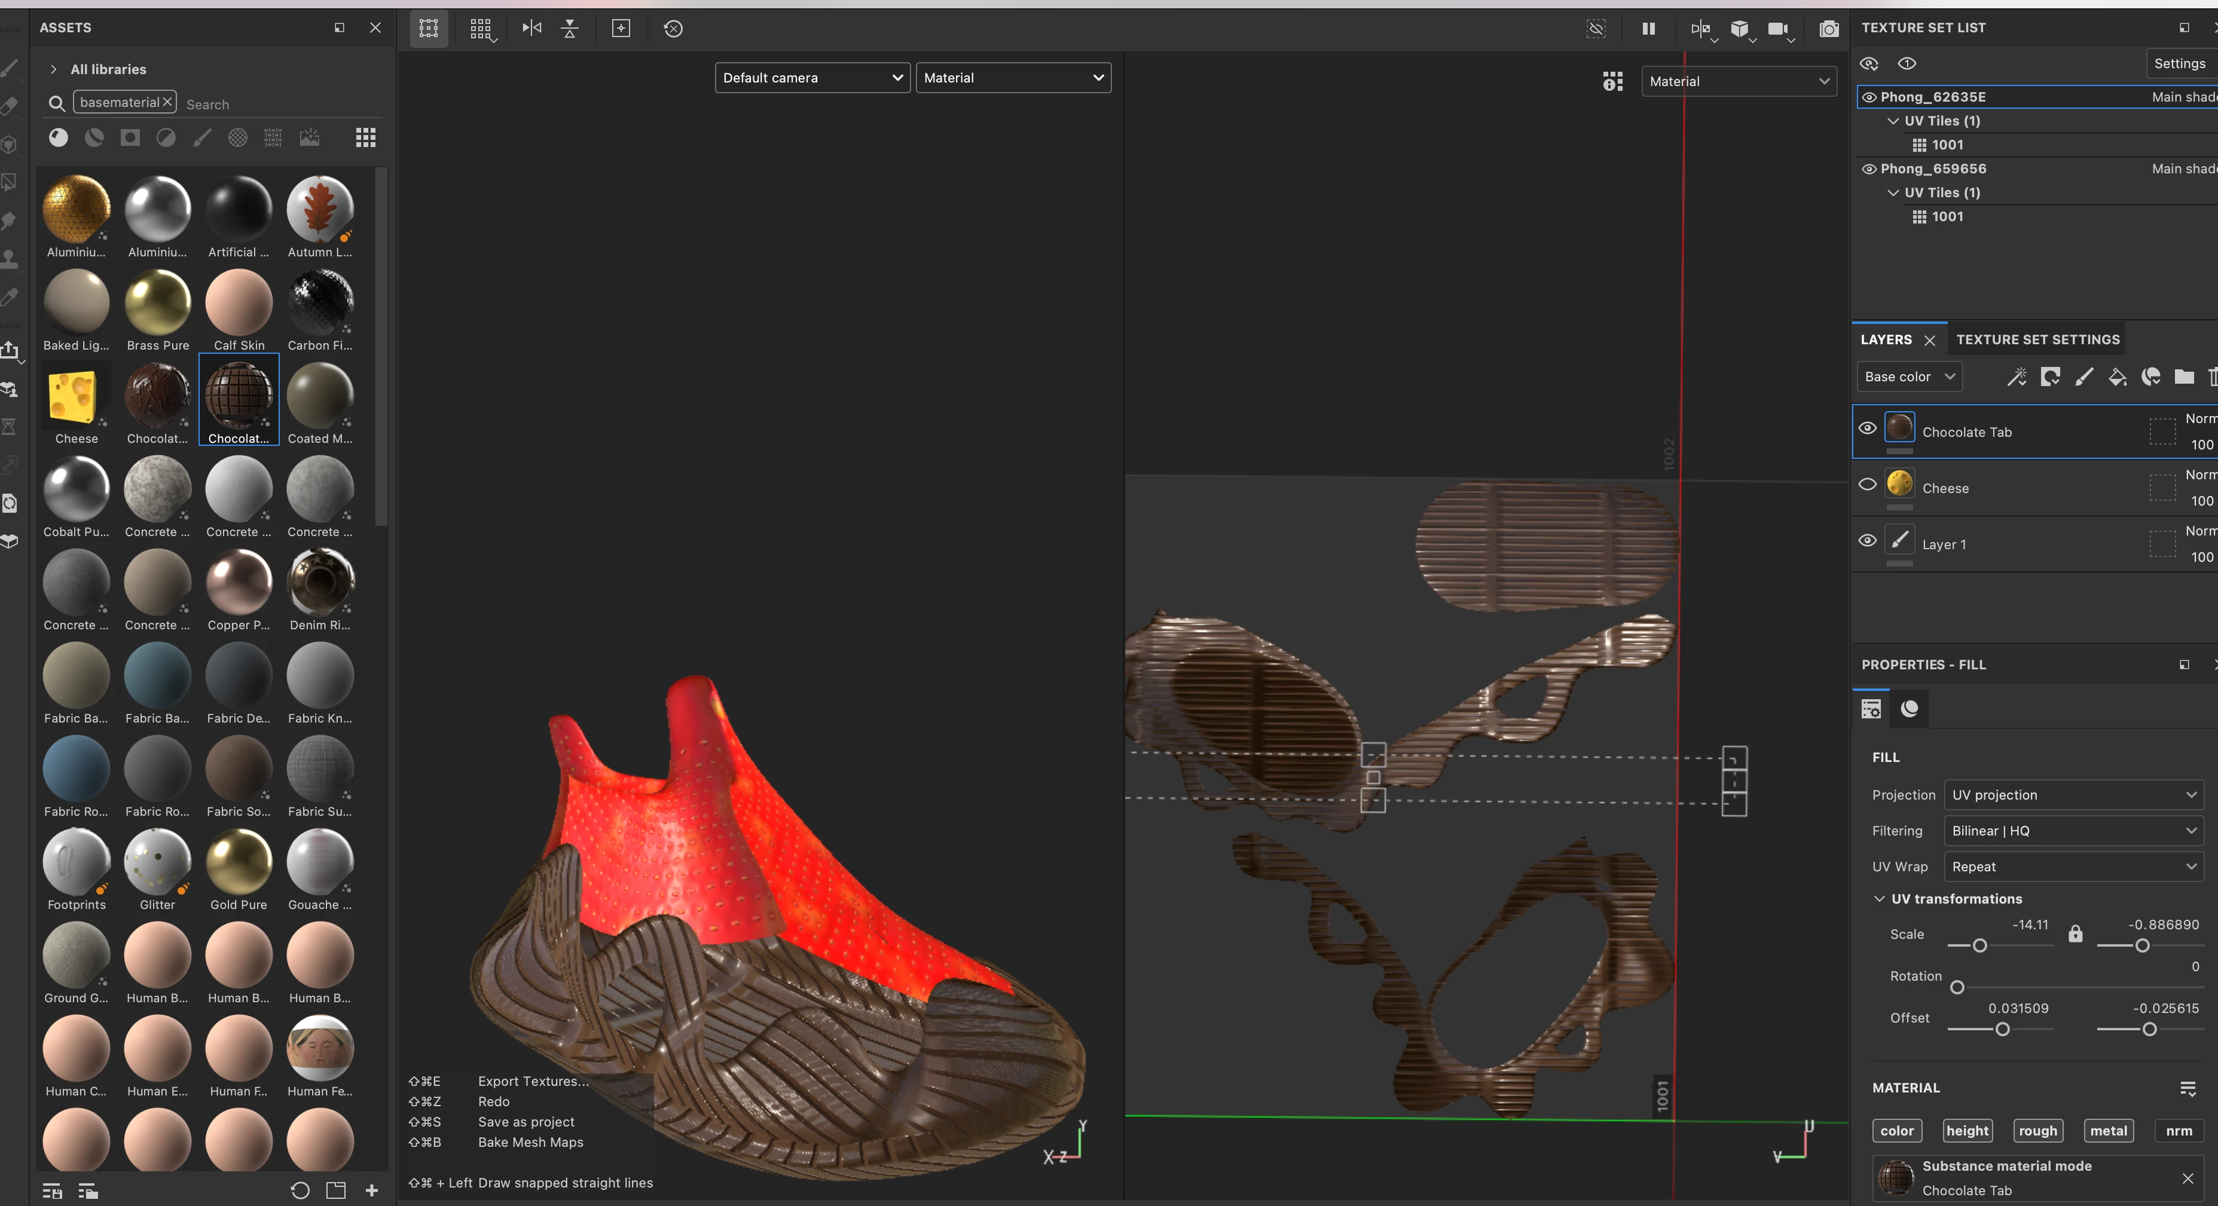2218x1206 pixels.
Task: Open the Default camera dropdown
Action: click(x=811, y=78)
